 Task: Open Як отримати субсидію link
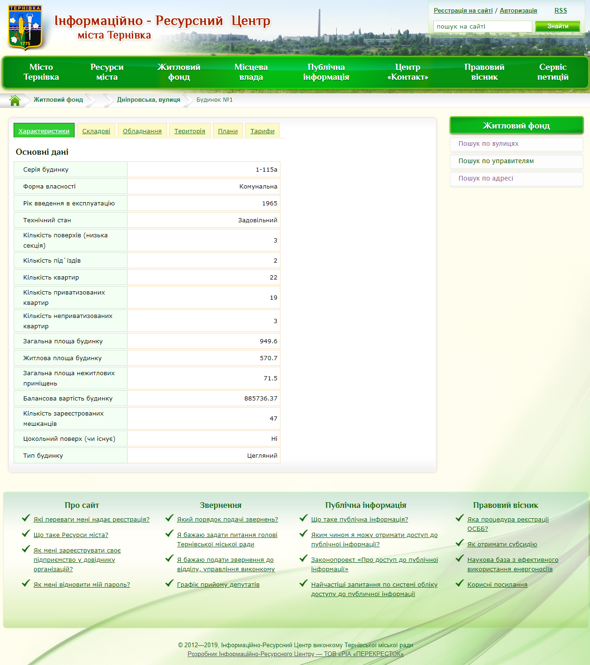tap(502, 544)
